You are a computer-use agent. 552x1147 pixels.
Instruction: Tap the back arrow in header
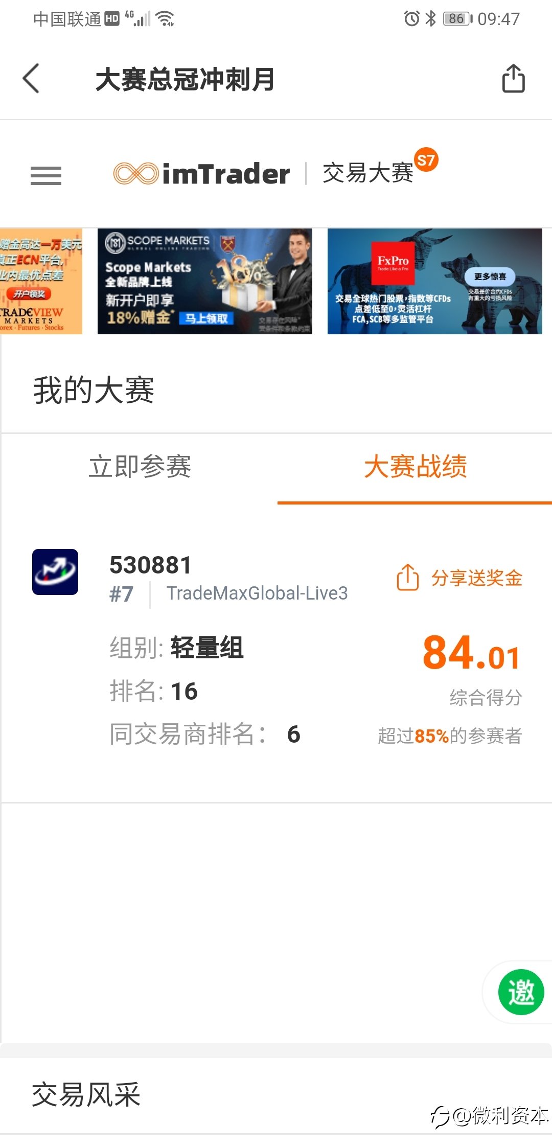(x=31, y=78)
